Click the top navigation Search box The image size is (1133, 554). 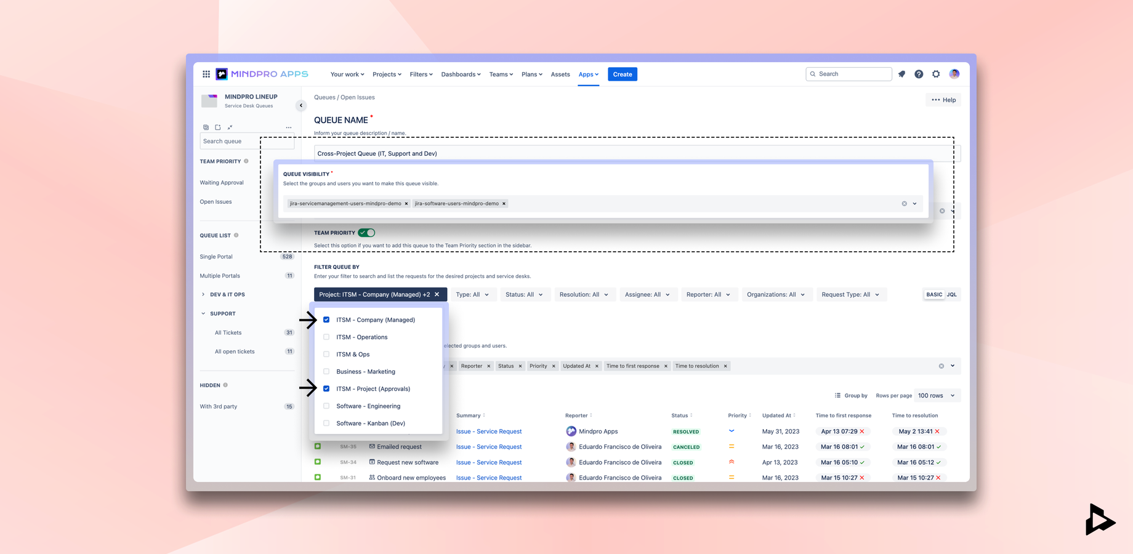849,74
